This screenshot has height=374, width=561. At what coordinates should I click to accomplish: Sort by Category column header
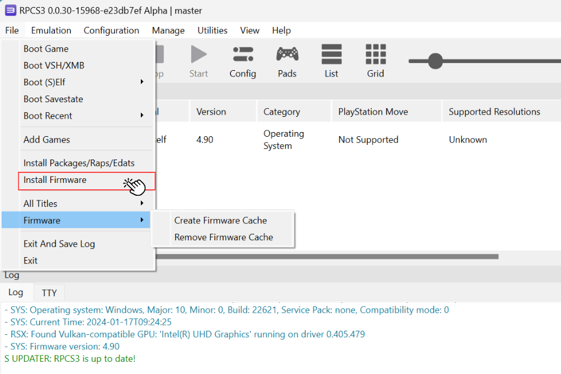[x=294, y=112]
